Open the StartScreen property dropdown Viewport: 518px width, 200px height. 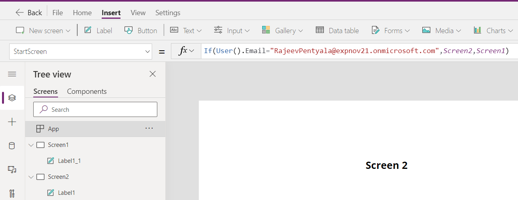(147, 51)
